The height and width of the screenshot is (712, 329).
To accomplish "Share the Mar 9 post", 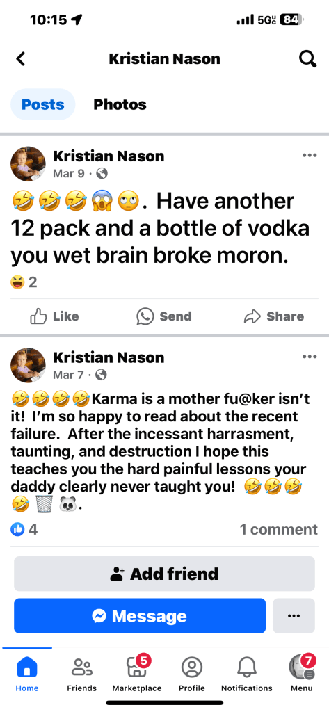I will 274,316.
